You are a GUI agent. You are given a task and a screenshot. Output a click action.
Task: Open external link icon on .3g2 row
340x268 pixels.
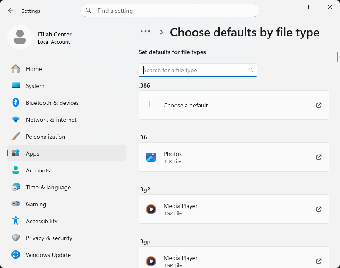pos(319,209)
